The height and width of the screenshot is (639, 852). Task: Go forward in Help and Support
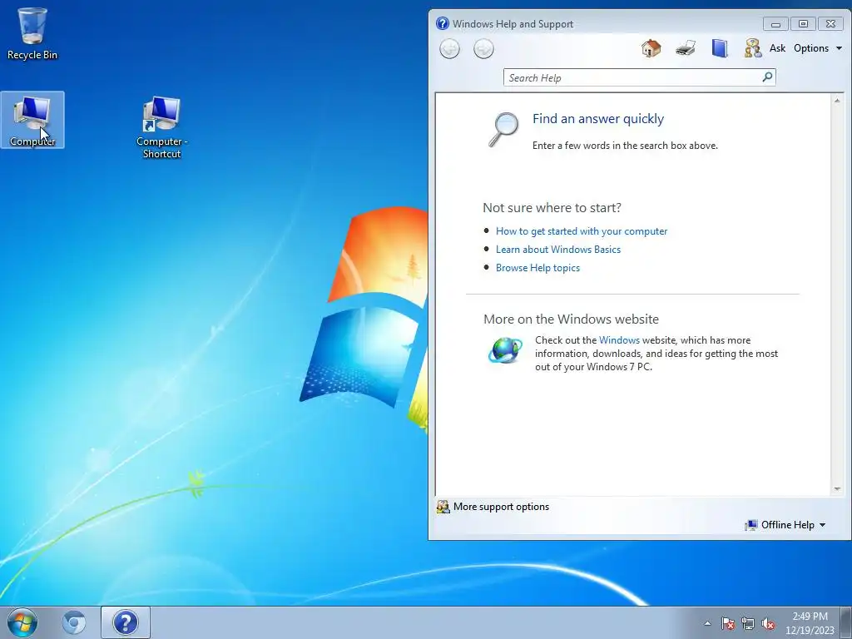[x=483, y=49]
